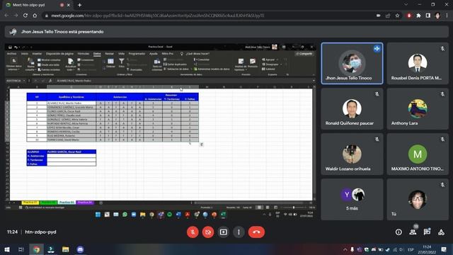453x255 pixels.
Task: Click Programador tab in presented Excel
Action: point(137,54)
